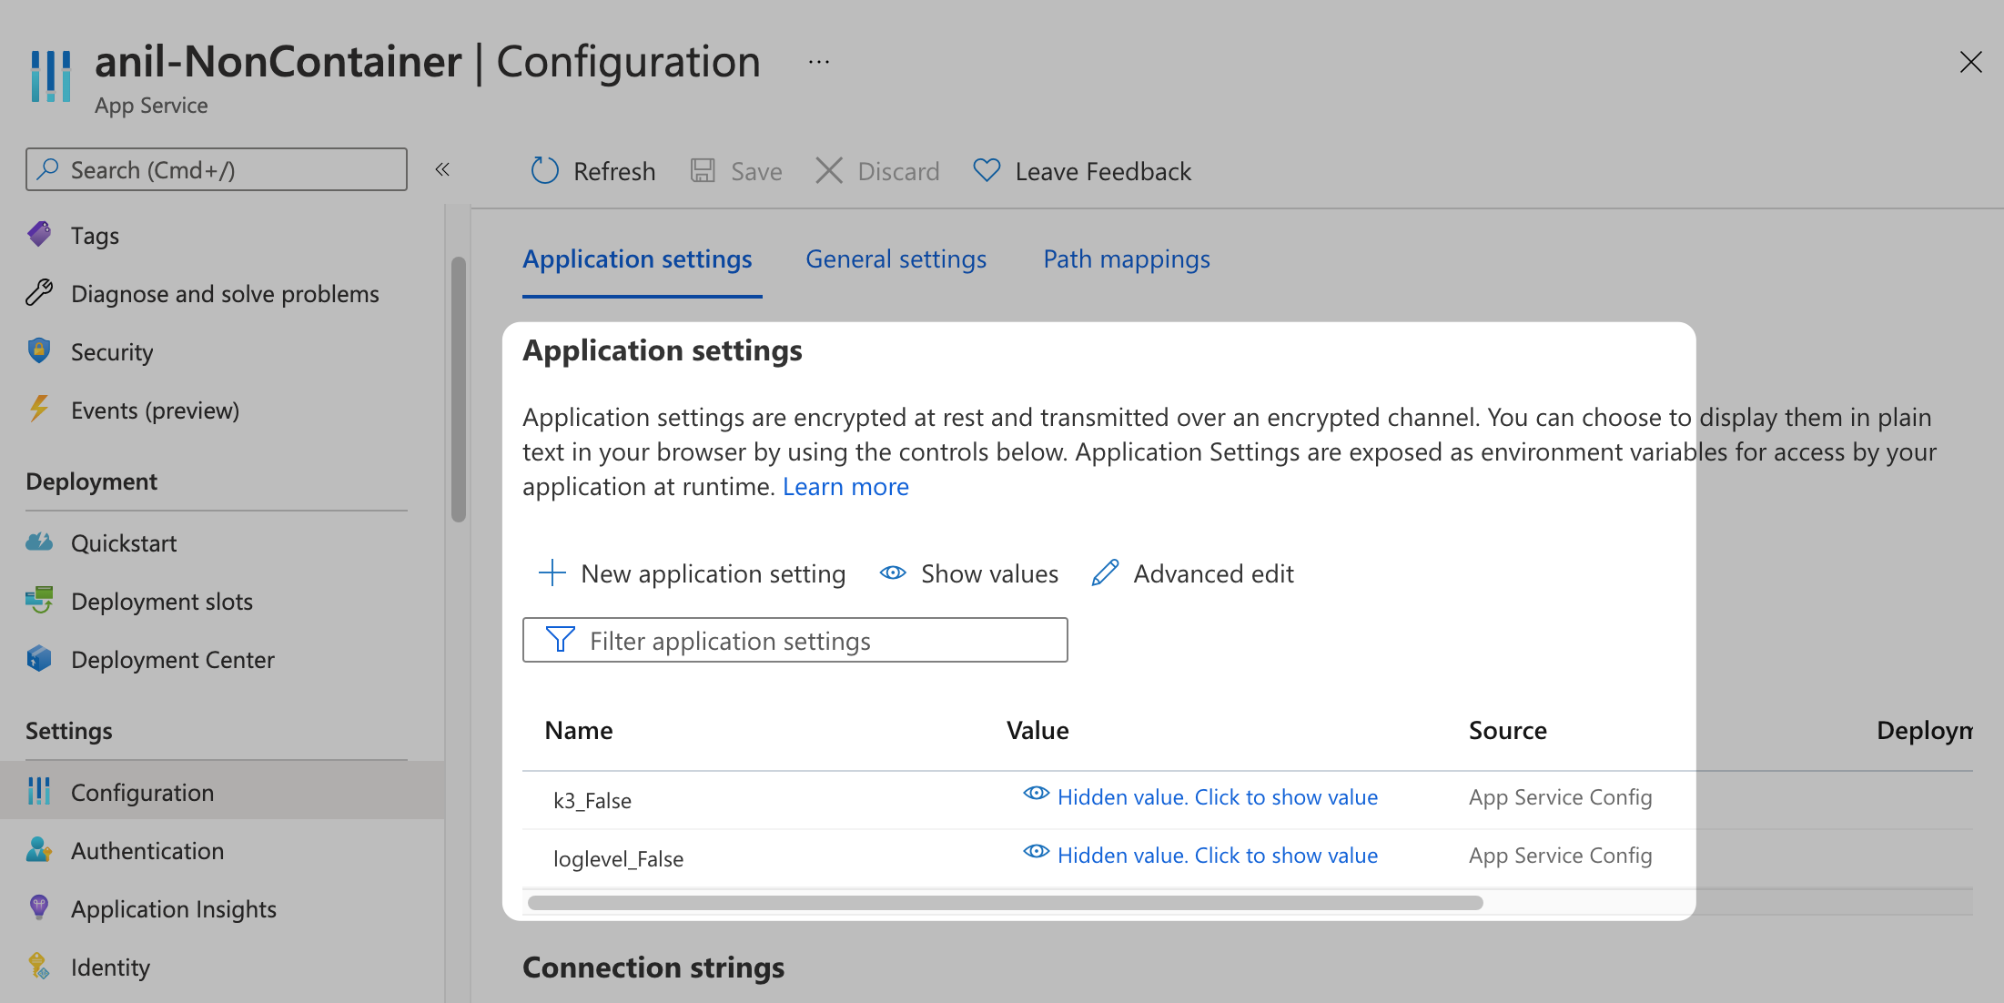
Task: Click the horizontal scrollbar below settings table
Action: 1005,903
